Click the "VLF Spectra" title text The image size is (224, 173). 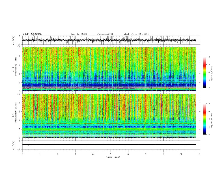[x=32, y=34]
